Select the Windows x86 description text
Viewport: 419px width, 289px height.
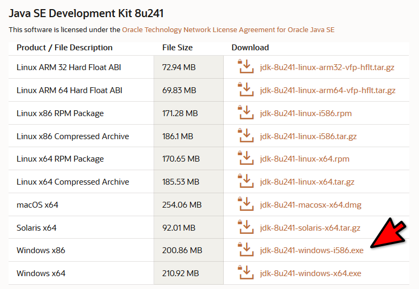[41, 250]
